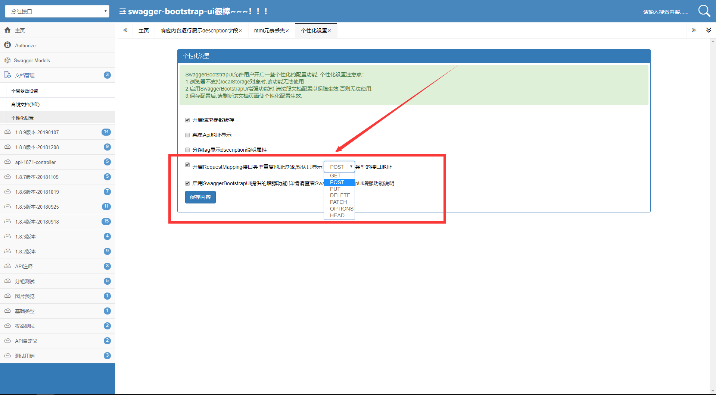Click the search input field
Screen dimensions: 716x395
666,12
